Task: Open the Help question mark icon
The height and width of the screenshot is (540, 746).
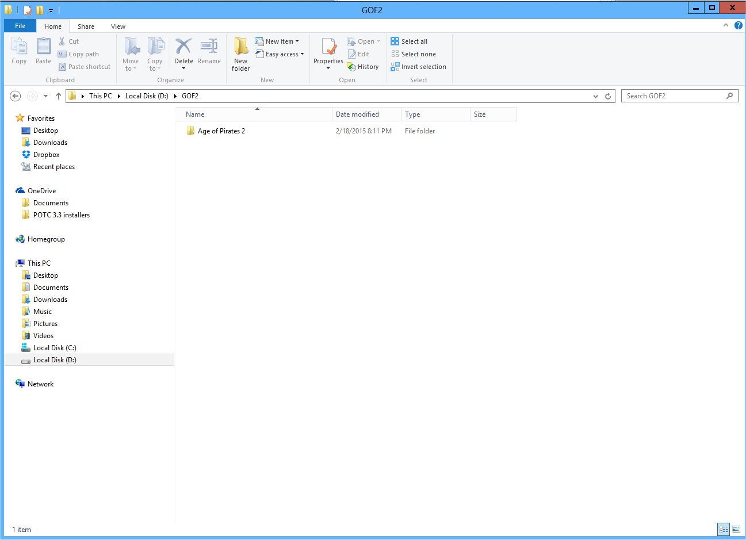Action: 738,26
